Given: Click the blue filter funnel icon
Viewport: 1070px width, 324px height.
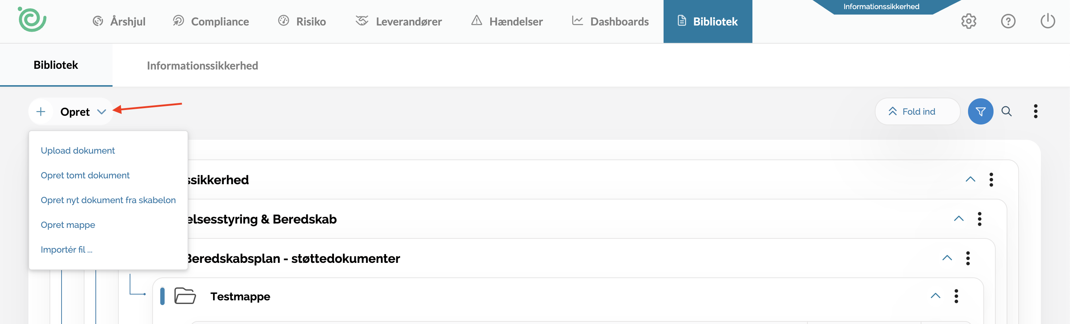Looking at the screenshot, I should click(980, 111).
